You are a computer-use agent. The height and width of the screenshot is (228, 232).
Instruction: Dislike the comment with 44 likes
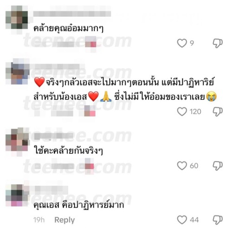(218, 220)
